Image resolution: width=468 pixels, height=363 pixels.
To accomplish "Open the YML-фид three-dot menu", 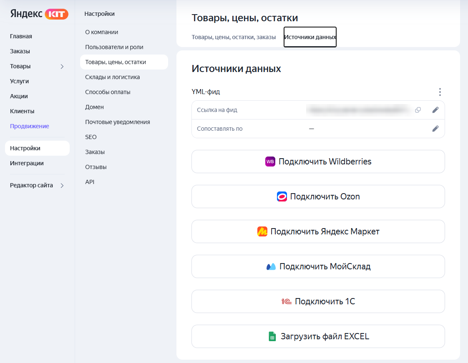I will pos(440,92).
